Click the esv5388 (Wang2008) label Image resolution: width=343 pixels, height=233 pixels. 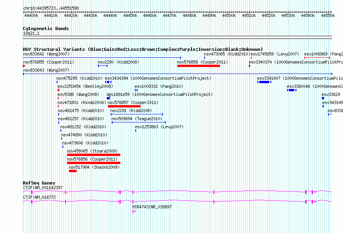(x=78, y=94)
